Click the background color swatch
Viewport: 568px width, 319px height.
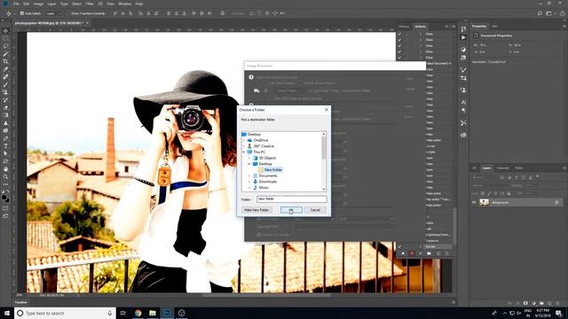tap(8, 200)
